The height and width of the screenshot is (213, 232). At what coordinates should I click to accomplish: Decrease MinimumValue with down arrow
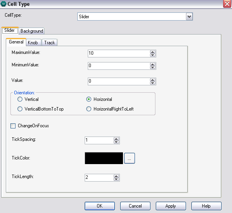coord(153,68)
